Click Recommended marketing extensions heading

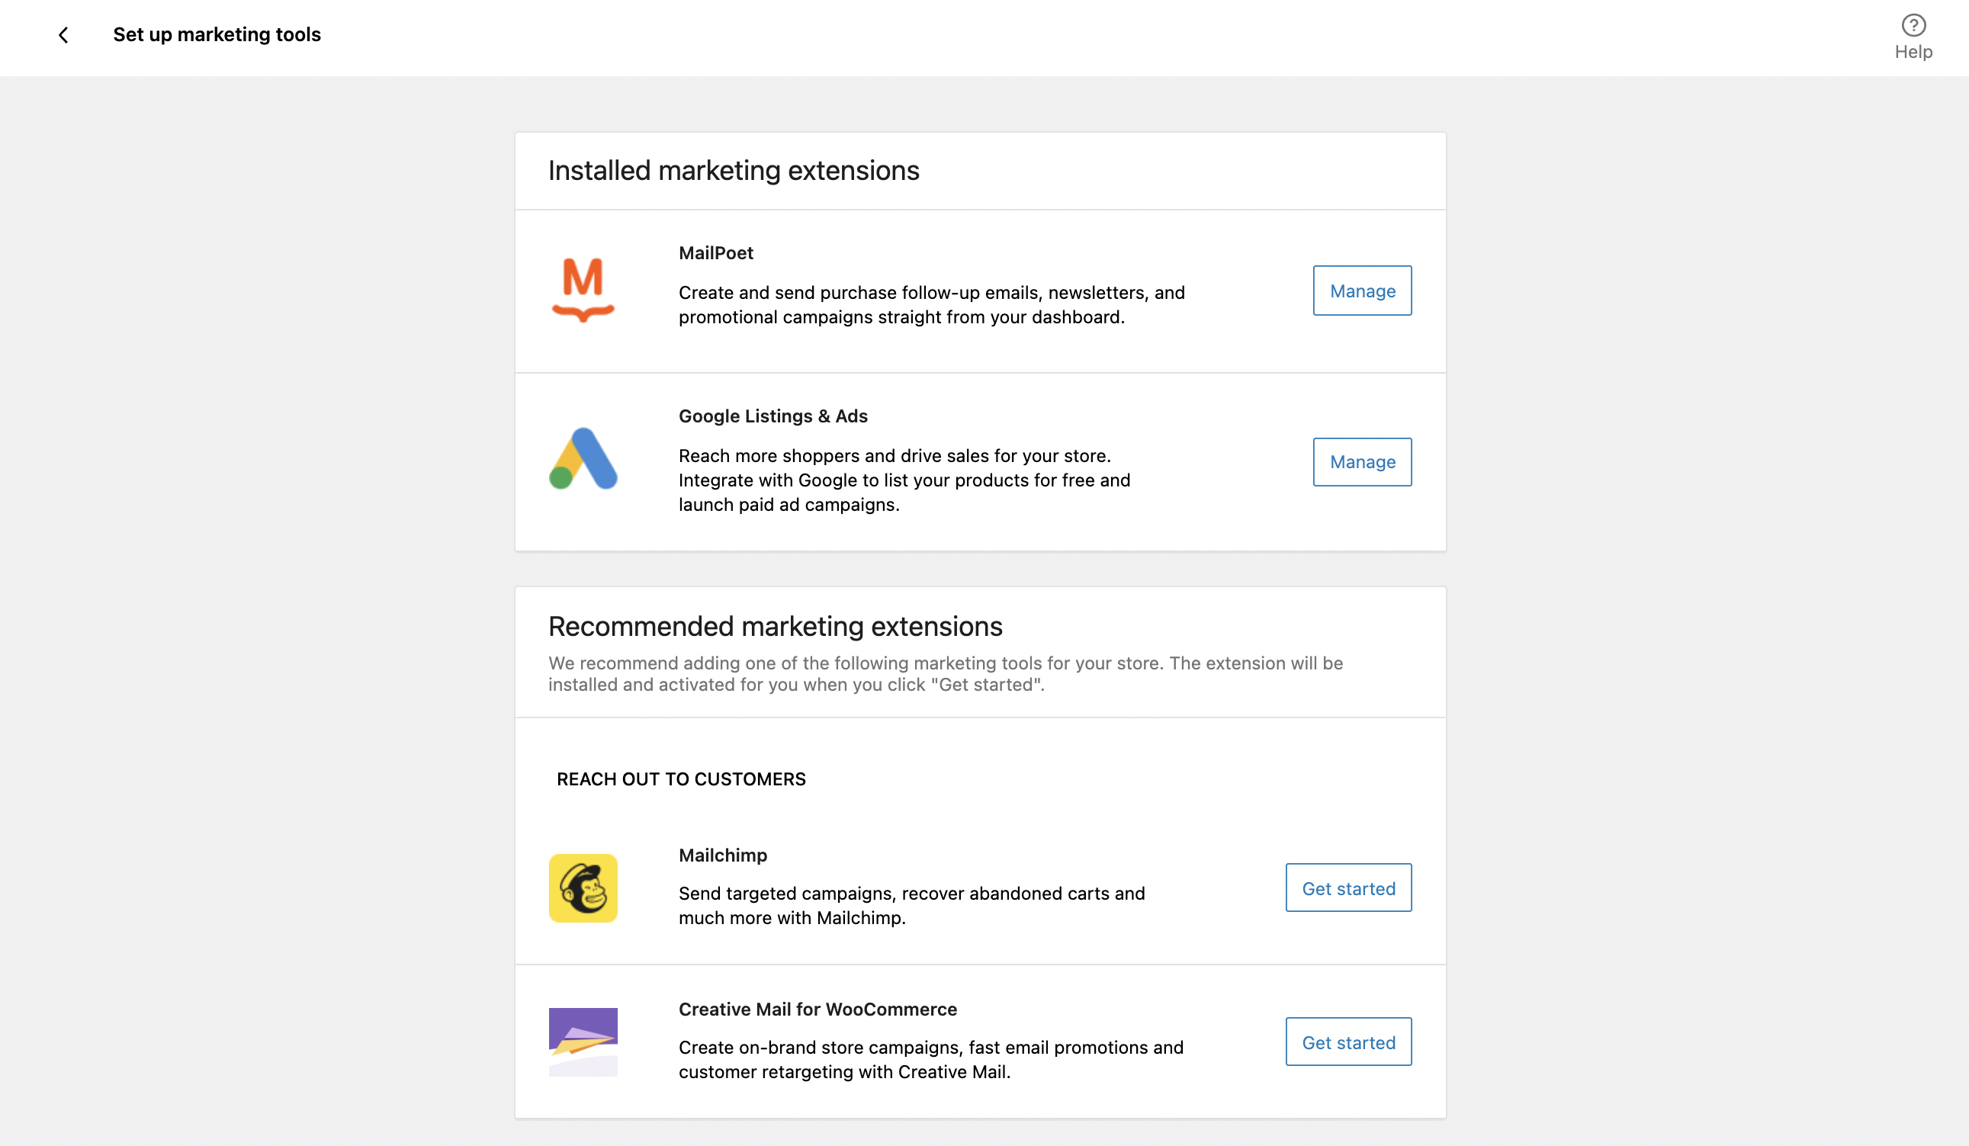(x=775, y=627)
